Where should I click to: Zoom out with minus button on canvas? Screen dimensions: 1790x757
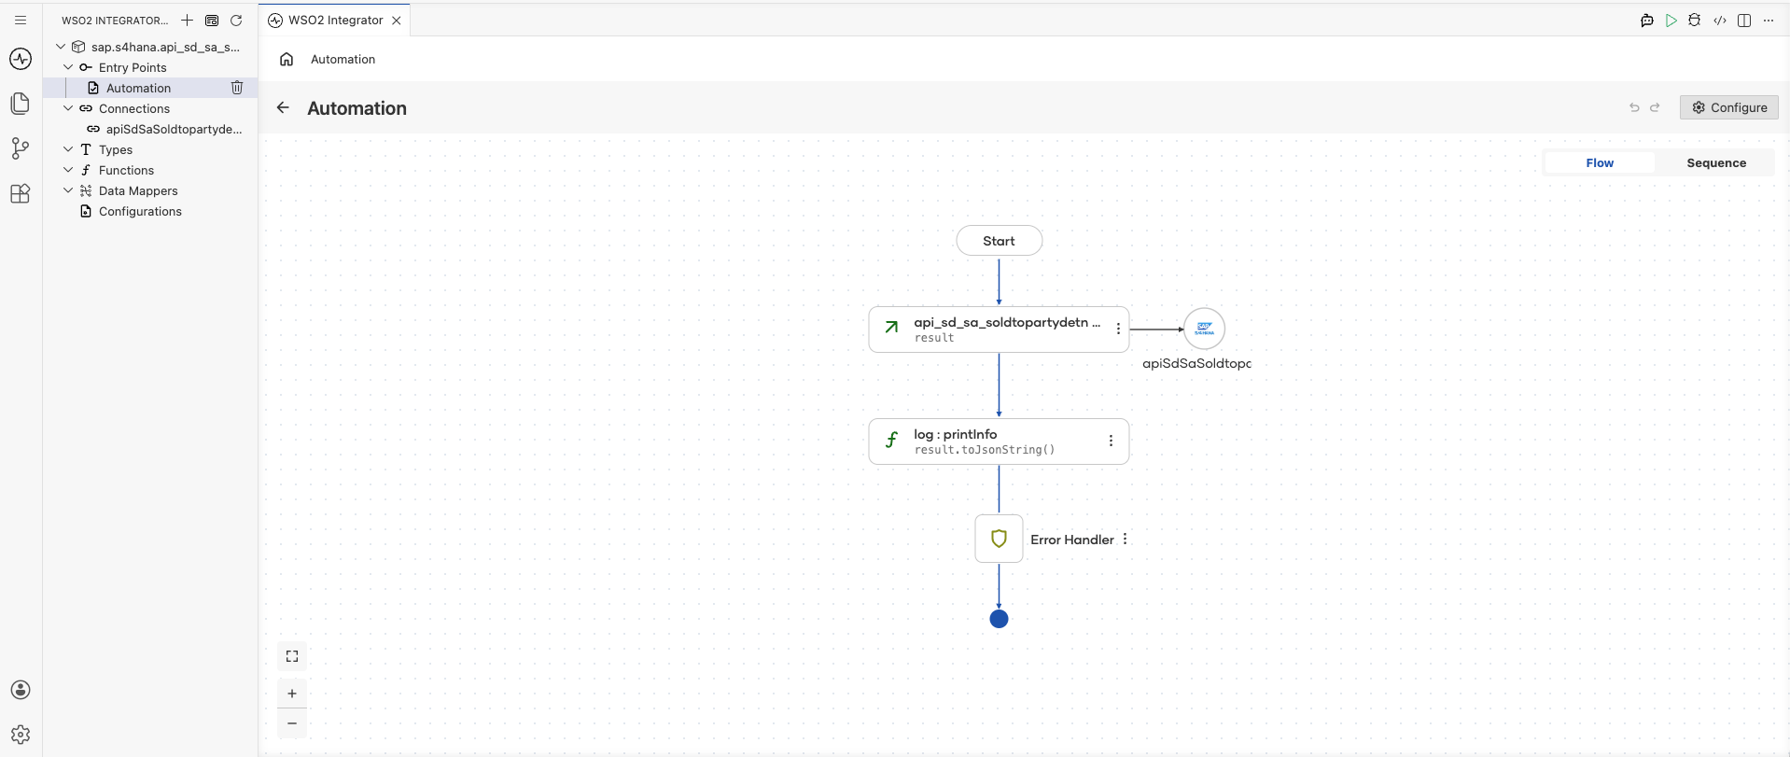292,723
